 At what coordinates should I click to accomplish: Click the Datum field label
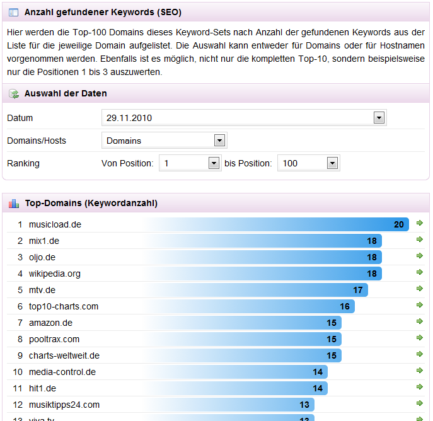[x=20, y=118]
